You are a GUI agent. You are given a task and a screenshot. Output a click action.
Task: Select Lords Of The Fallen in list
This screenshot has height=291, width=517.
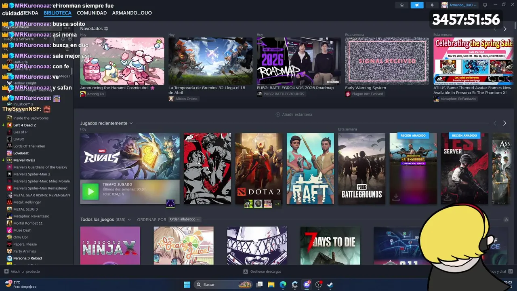point(29,146)
